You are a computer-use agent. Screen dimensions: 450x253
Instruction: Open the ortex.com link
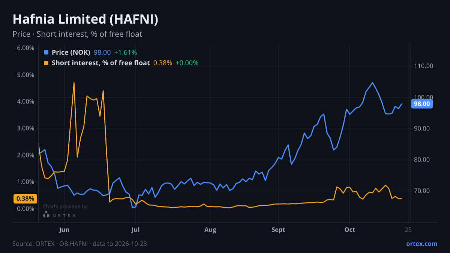point(421,244)
